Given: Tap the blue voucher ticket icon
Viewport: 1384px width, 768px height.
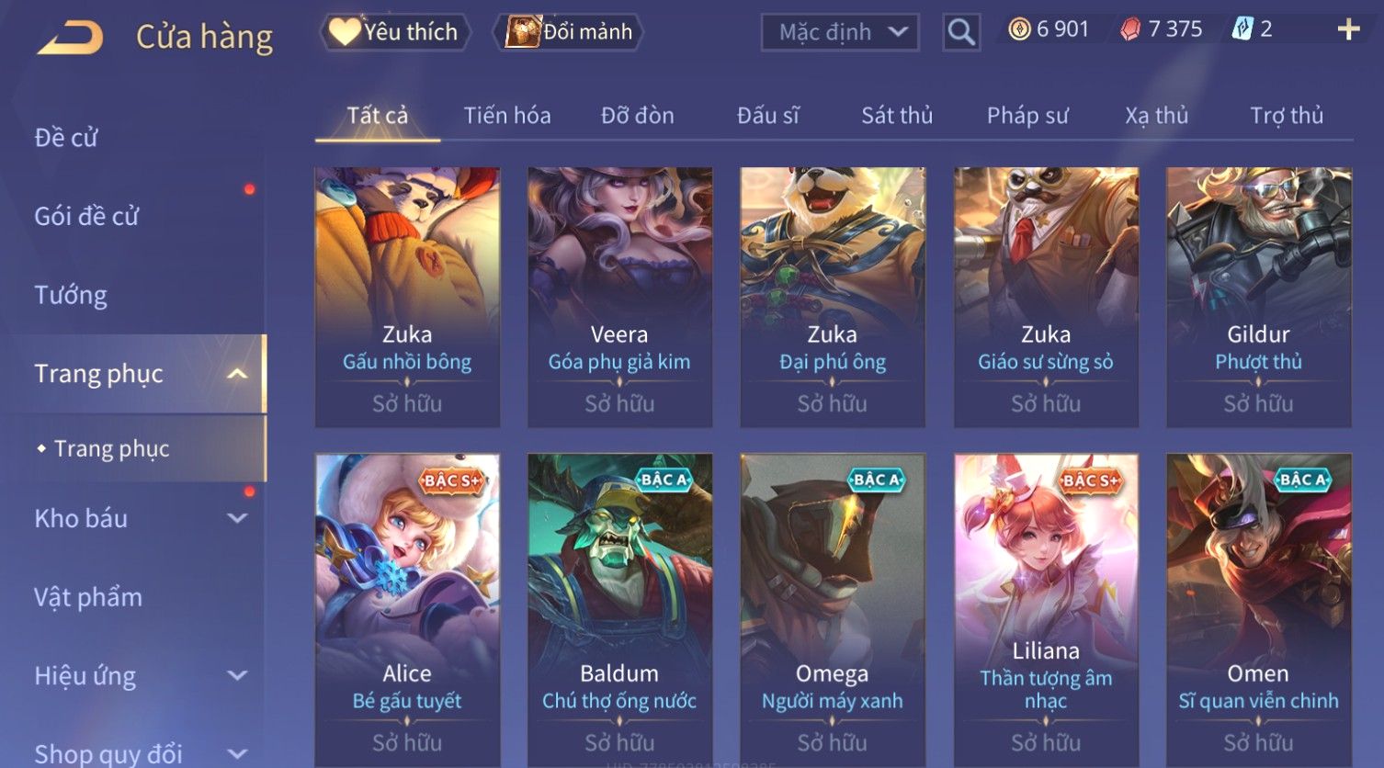Looking at the screenshot, I should (x=1242, y=29).
